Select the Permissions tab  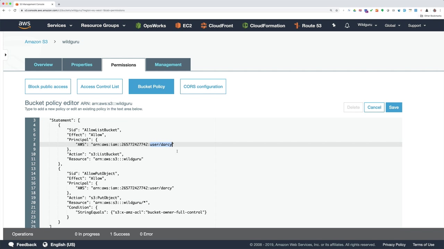(123, 65)
